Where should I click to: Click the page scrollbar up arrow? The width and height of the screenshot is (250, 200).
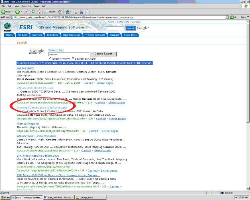click(x=248, y=22)
